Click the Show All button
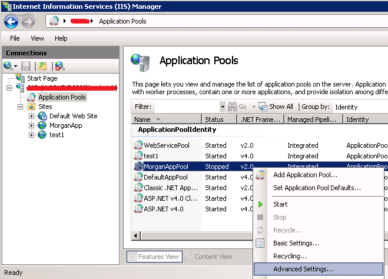 click(x=276, y=107)
